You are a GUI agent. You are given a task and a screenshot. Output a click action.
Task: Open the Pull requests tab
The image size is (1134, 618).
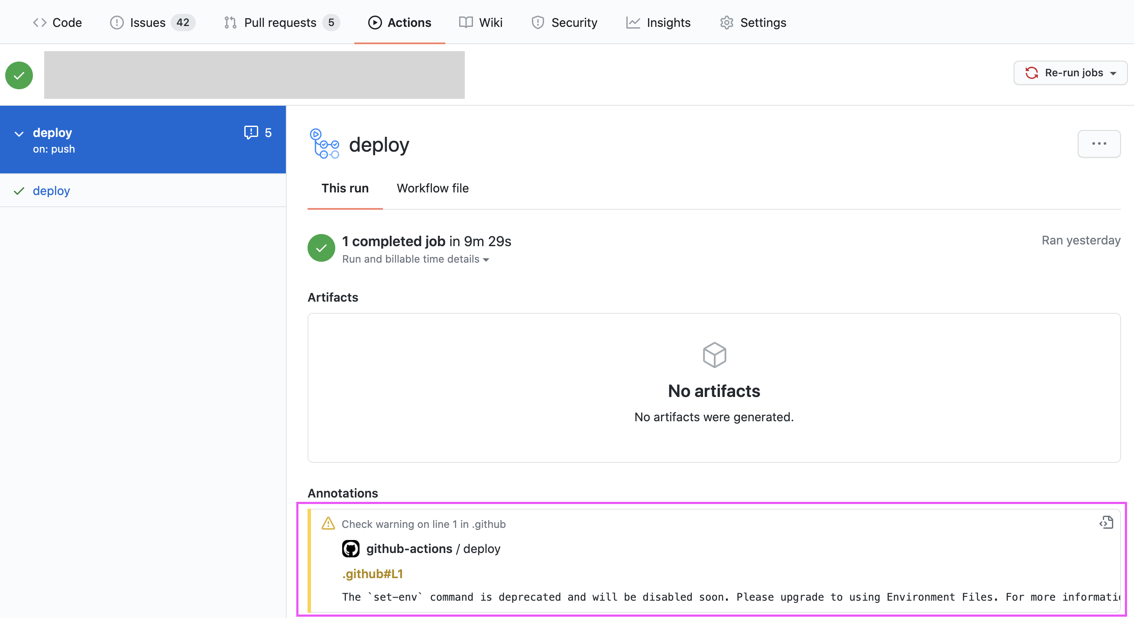pyautogui.click(x=281, y=23)
